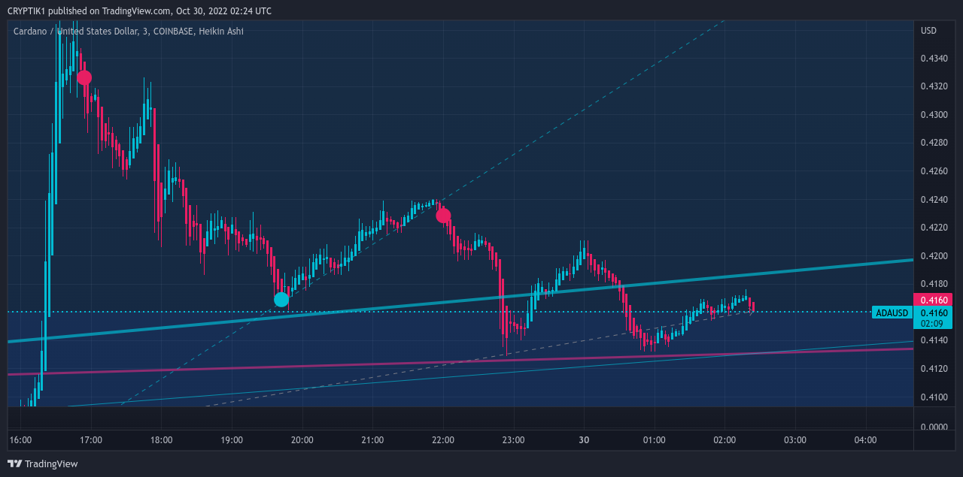Viewport: 963px width, 477px height.
Task: Click the 01:00 time axis label
Action: coord(655,440)
